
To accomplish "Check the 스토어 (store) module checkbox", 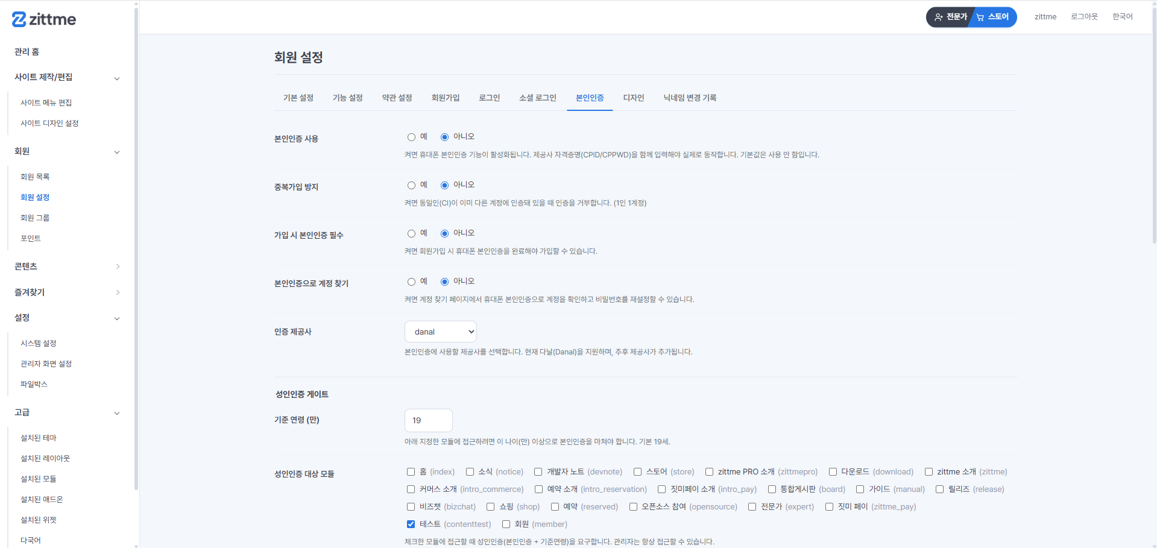I will 637,472.
